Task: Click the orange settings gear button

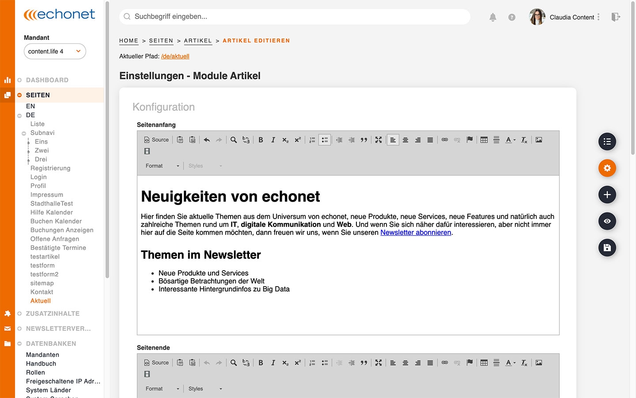Action: click(x=607, y=168)
